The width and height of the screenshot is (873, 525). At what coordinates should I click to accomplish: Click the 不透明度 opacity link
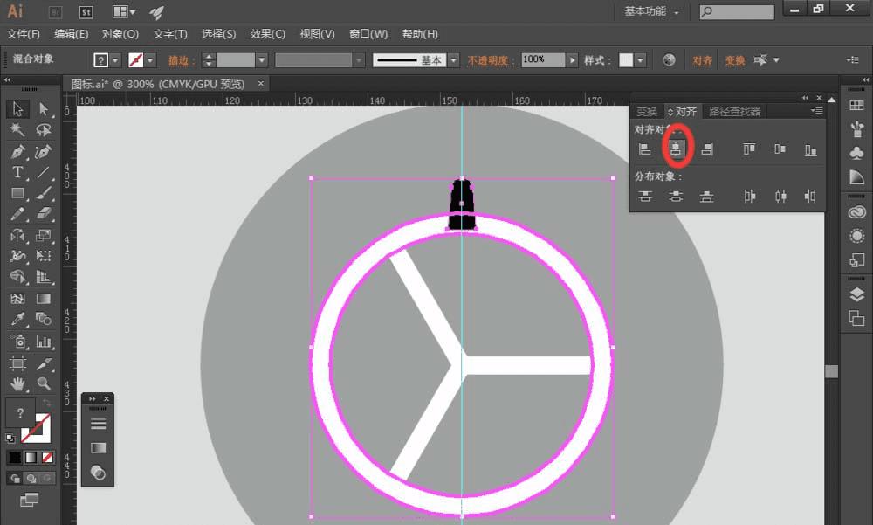(x=490, y=60)
